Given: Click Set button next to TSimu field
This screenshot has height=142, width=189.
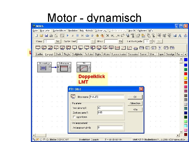Looking at the screenshot, I should (58, 41).
